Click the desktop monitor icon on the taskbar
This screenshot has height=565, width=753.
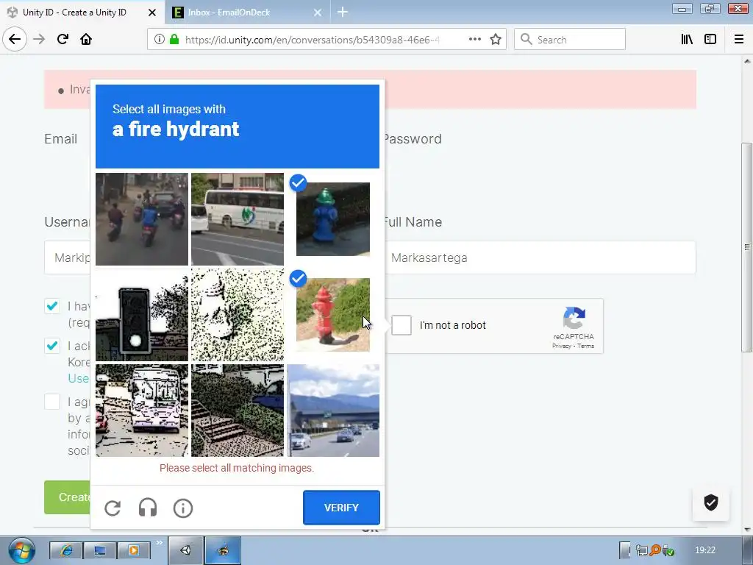(100, 550)
